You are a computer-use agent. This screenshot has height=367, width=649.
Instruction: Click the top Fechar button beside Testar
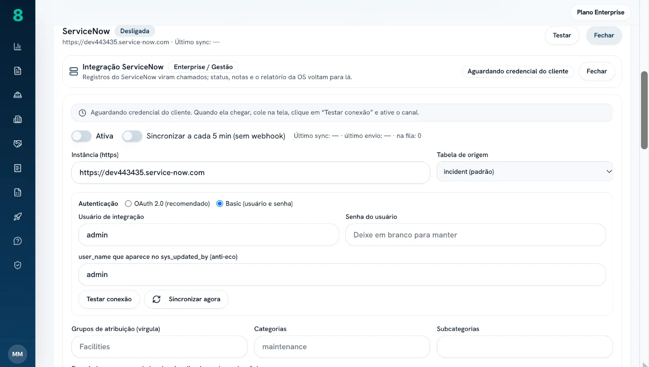[604, 36]
